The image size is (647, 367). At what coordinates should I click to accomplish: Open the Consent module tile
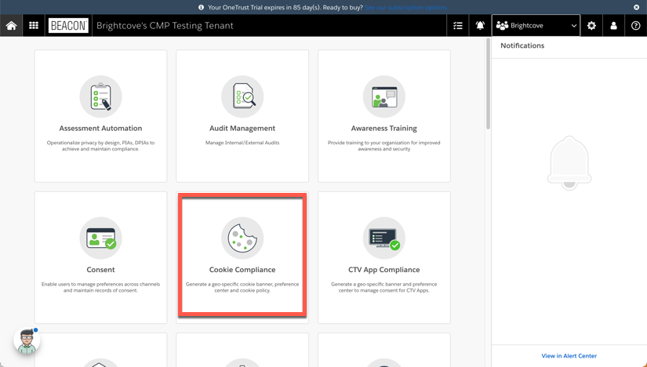100,257
